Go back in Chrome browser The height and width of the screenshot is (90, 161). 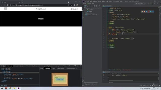(2, 5)
